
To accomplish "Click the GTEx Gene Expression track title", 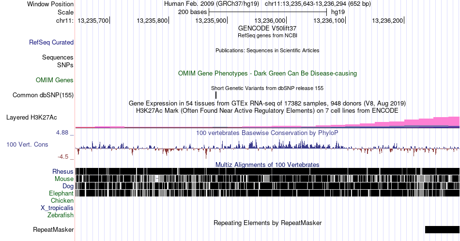I will 267,103.
